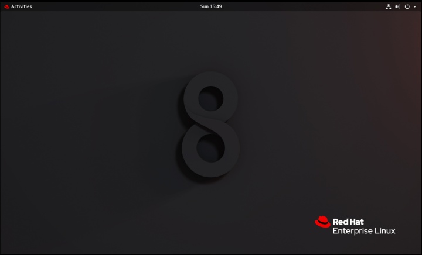This screenshot has width=422, height=255.
Task: Open the clock showing Sun 15:49
Action: pyautogui.click(x=211, y=6)
